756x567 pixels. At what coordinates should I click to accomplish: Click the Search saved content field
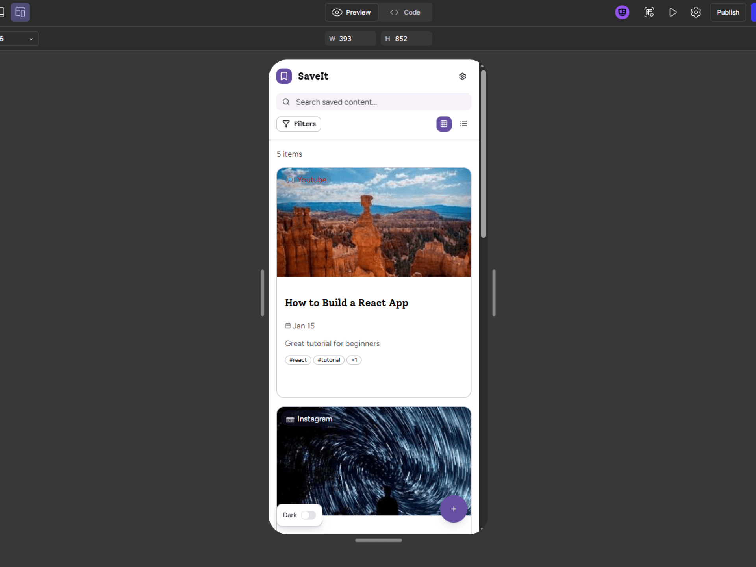[x=374, y=102]
